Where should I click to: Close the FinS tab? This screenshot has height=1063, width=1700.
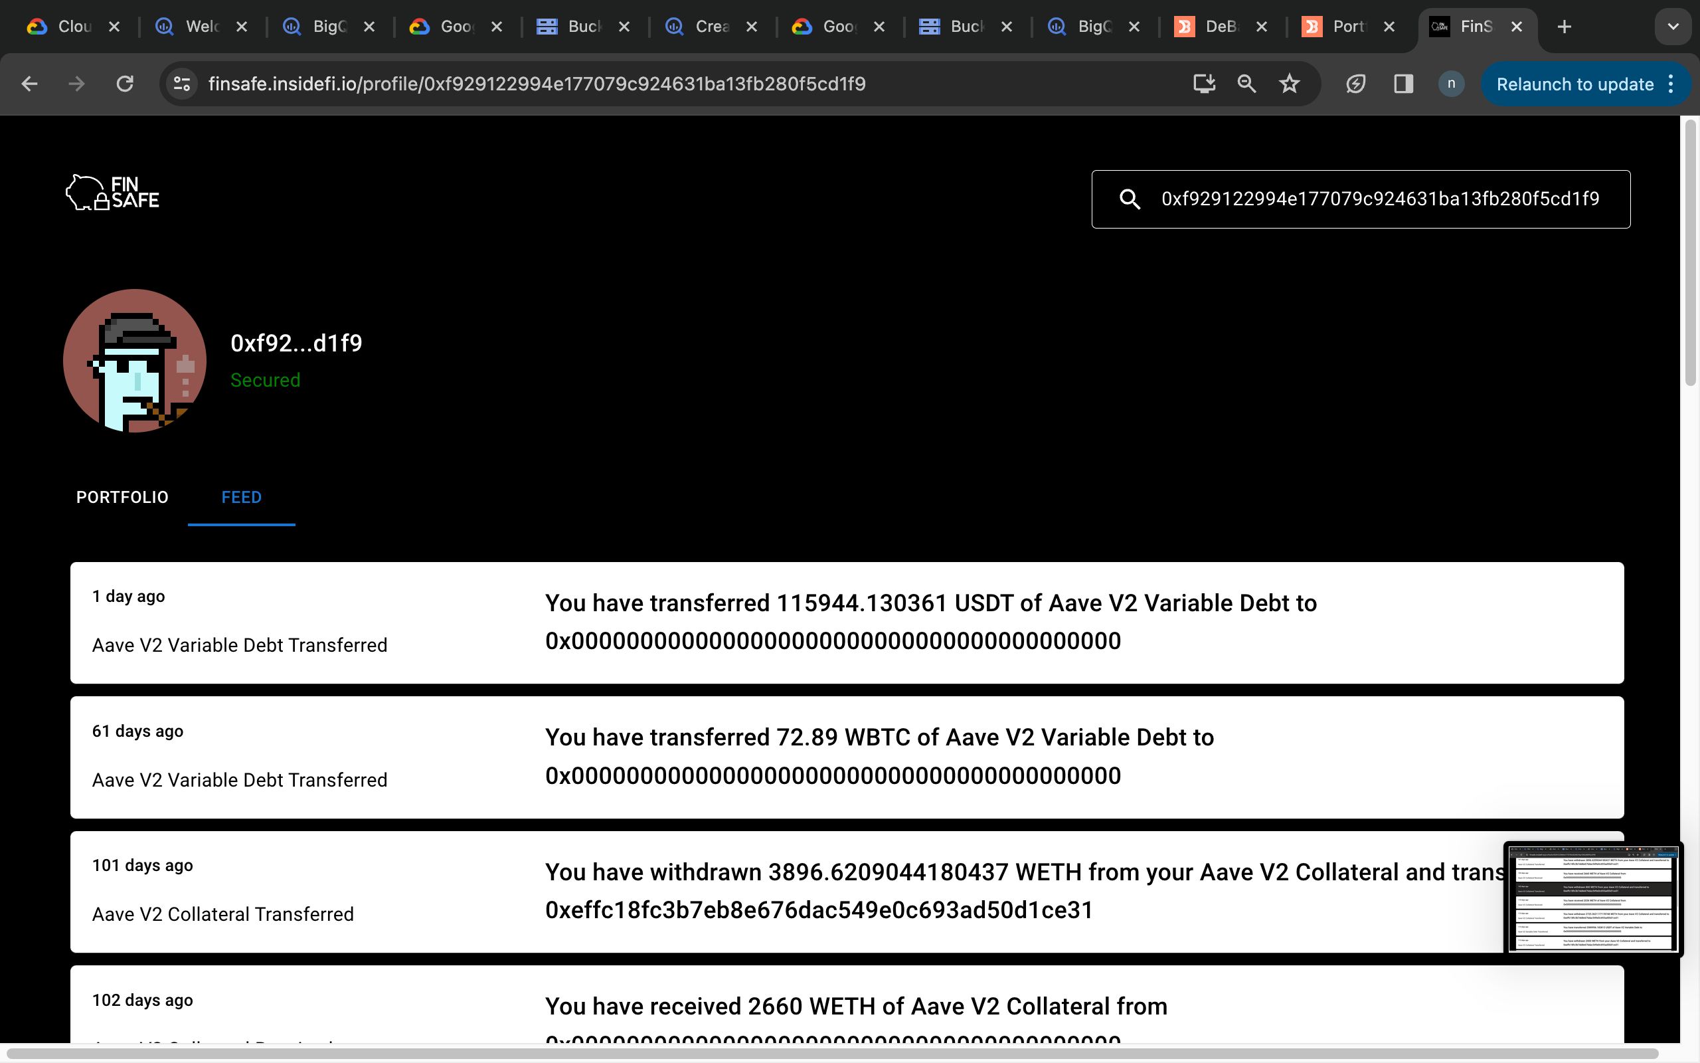[x=1517, y=27]
